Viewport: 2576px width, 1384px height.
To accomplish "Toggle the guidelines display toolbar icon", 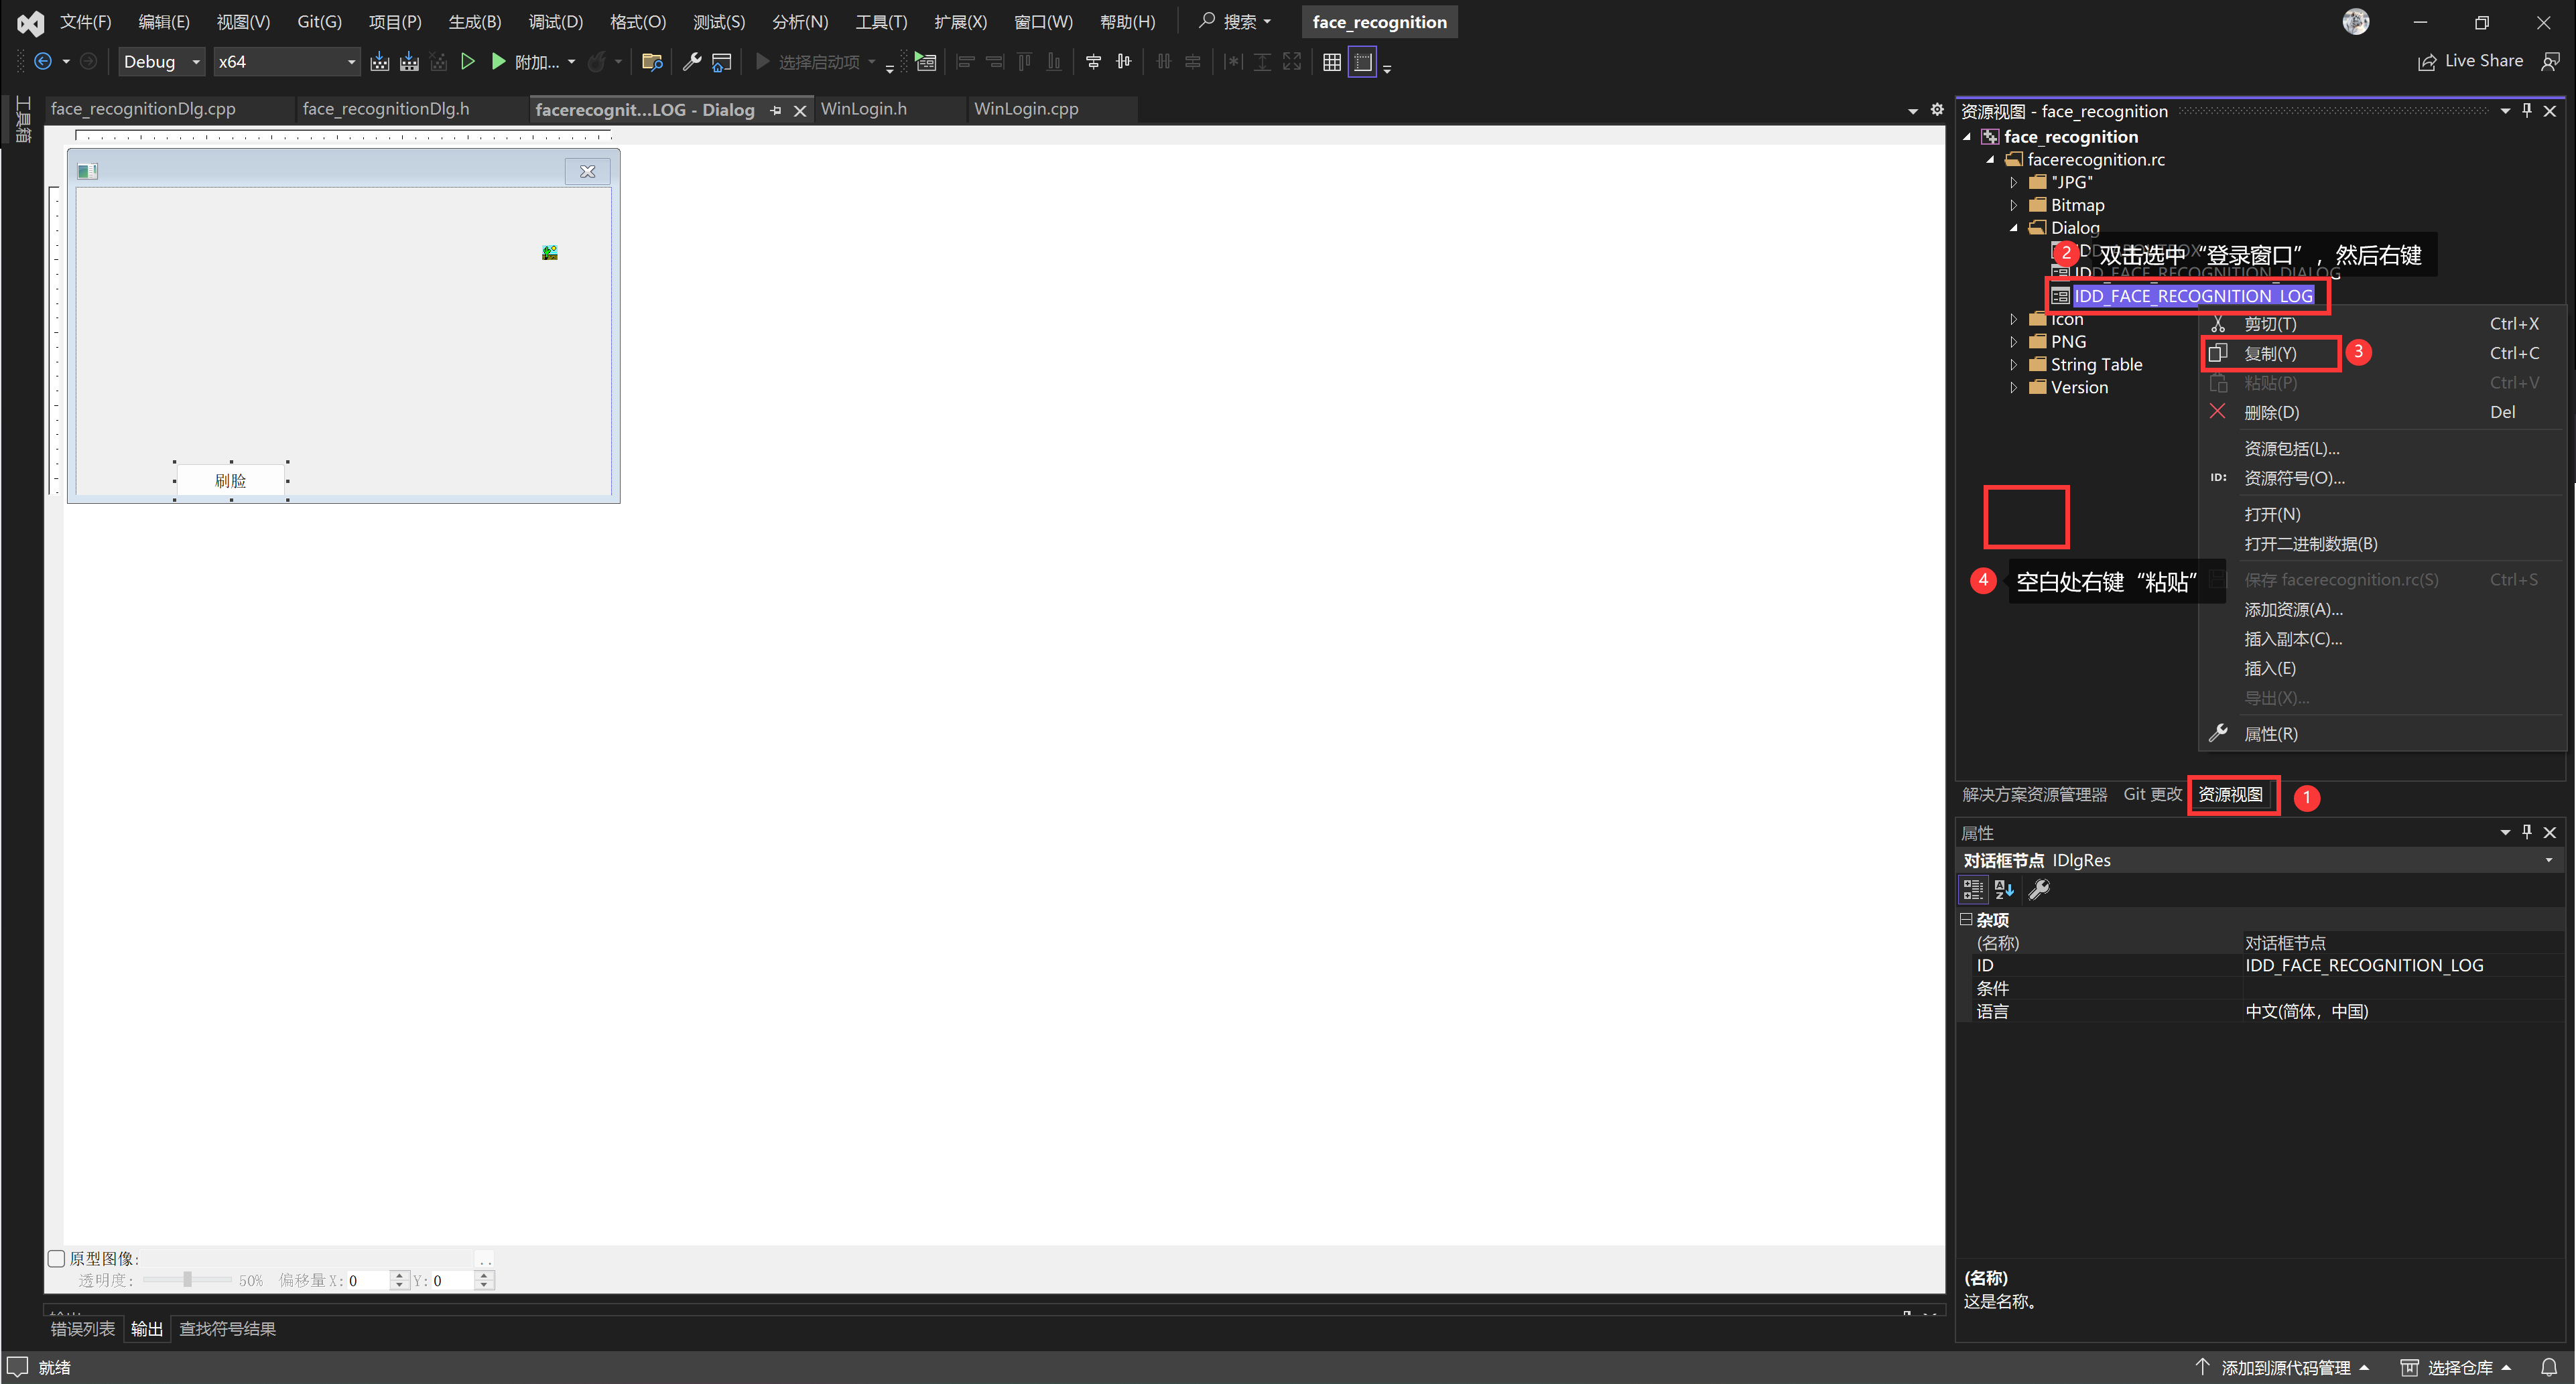I will 1362,62.
